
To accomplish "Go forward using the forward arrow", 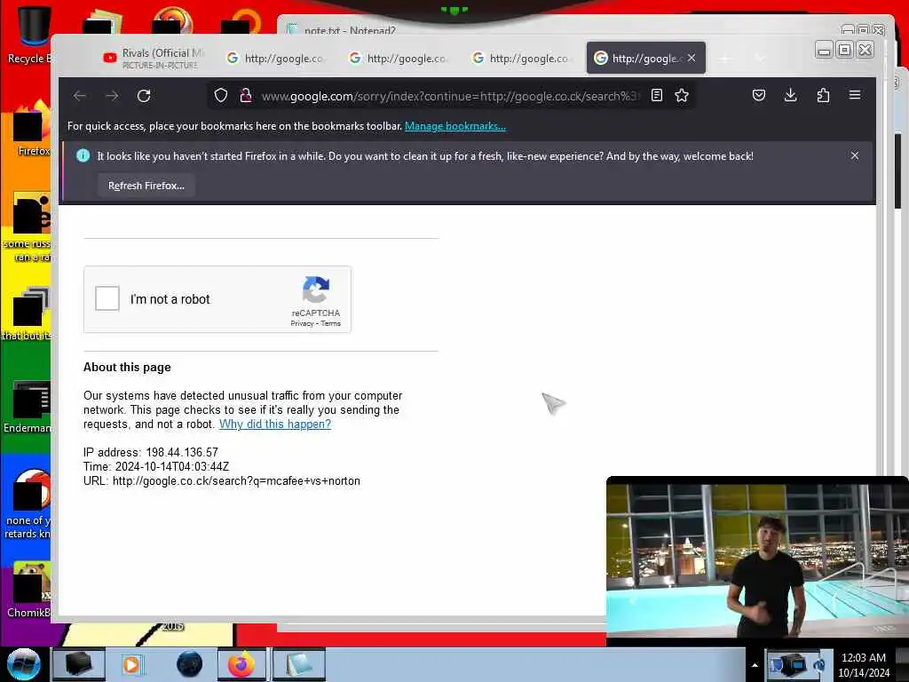I will click(x=112, y=96).
